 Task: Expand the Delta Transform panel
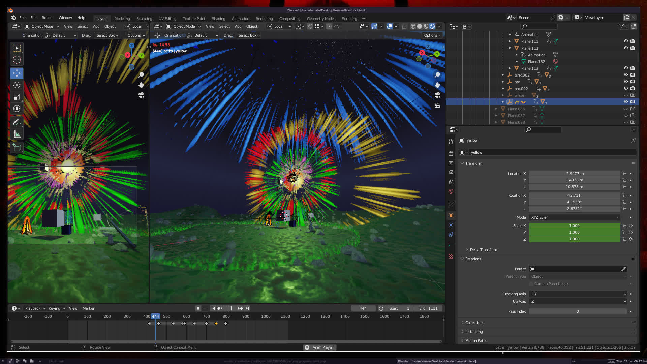(483, 250)
